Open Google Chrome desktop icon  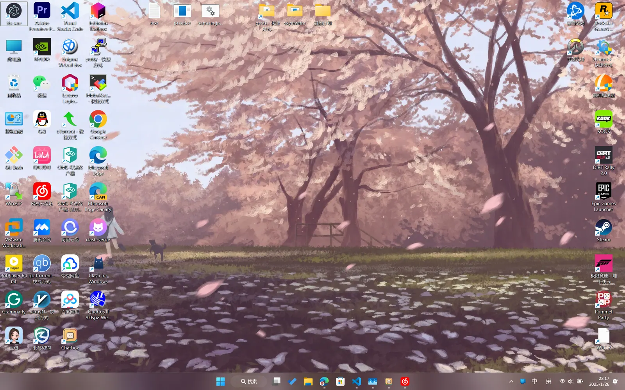pyautogui.click(x=98, y=120)
